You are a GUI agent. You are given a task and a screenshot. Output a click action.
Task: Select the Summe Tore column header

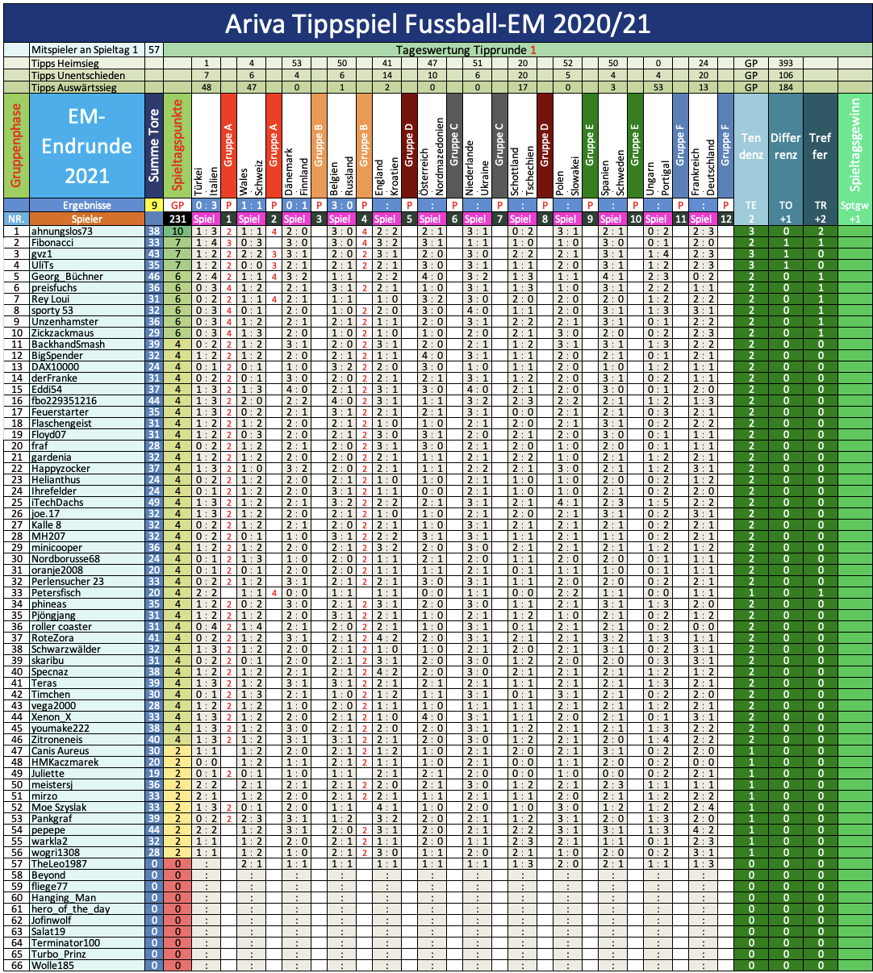(154, 146)
